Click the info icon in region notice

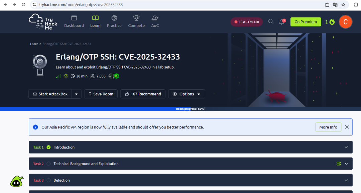click(x=35, y=127)
